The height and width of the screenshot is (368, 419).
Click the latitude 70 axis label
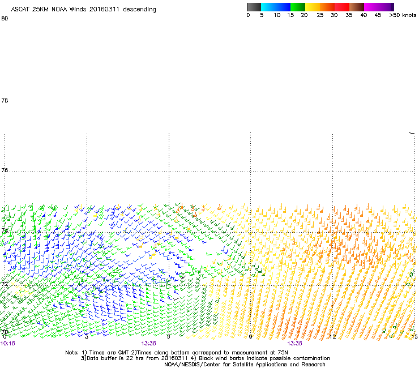pyautogui.click(x=5, y=332)
